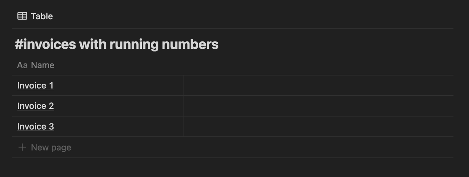Click blank space in New page row's right side
The image size is (469, 177).
[262, 147]
